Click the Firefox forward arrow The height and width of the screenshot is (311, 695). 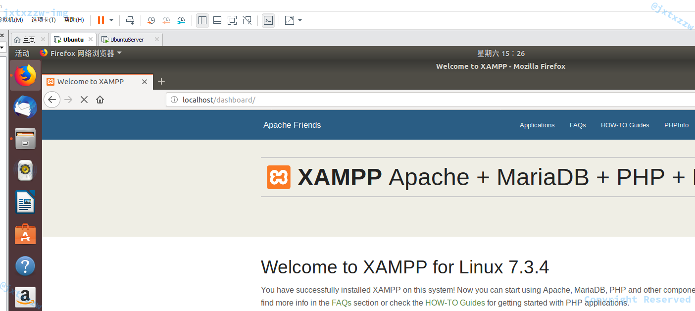(68, 100)
